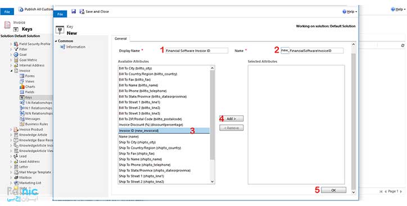Click Available Attributes list scroll down arrow
407x206 pixels.
point(212,182)
